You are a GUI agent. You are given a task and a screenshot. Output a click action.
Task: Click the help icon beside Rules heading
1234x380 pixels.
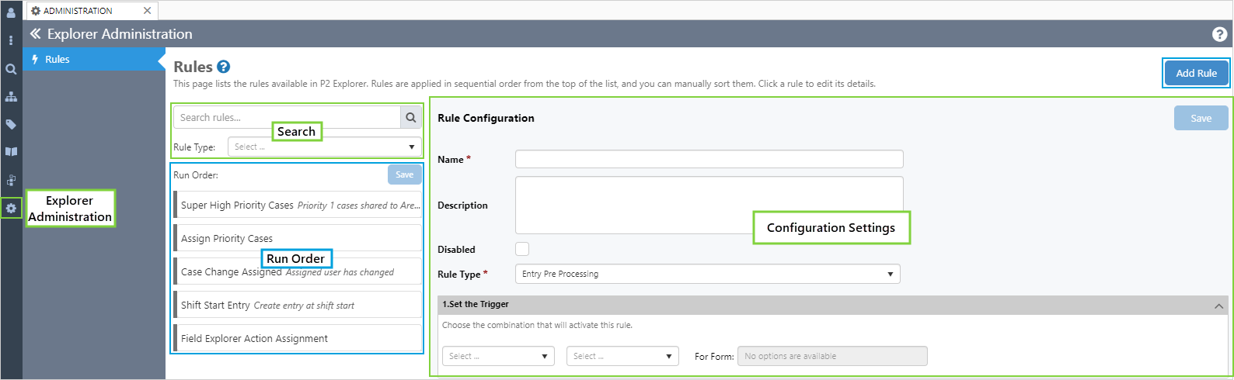pos(224,67)
